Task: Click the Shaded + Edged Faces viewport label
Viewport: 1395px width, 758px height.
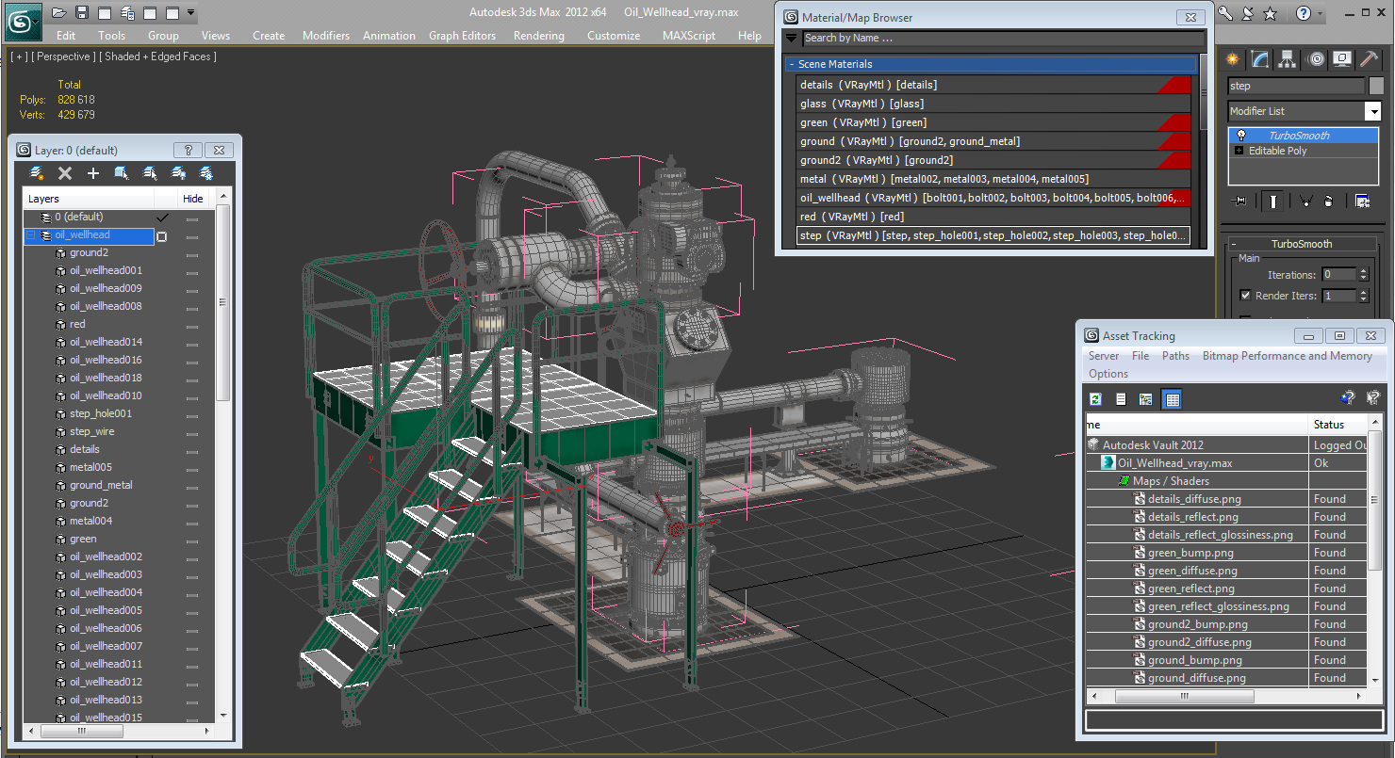Action: click(x=157, y=56)
